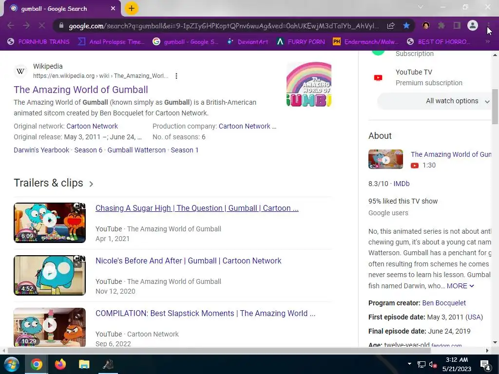Play the About section trailer thumbnail
Viewport: 499px width, 374px height.
(x=386, y=159)
